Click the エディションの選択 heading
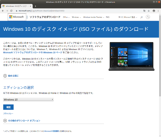 click(18, 88)
